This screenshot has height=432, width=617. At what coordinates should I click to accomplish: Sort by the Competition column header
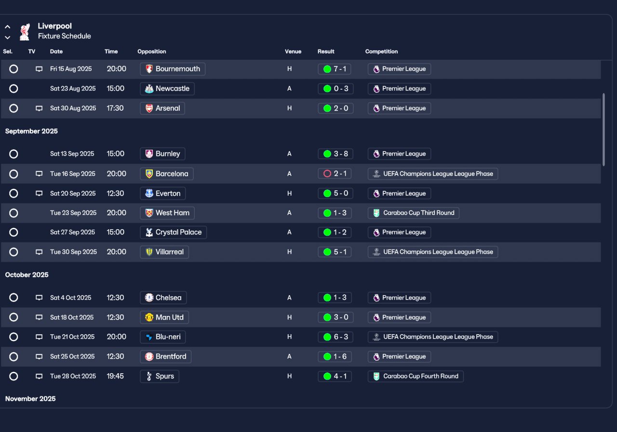pos(381,52)
